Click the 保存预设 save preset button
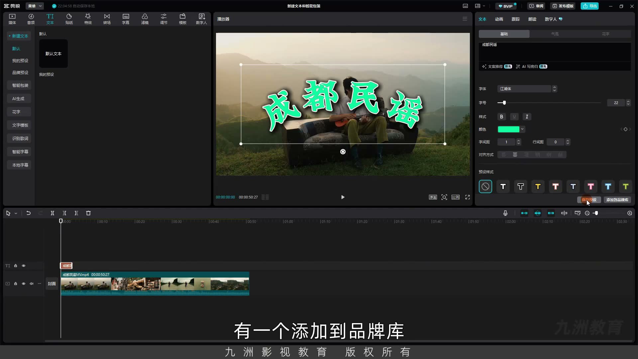Viewport: 638px width, 359px height. [589, 200]
